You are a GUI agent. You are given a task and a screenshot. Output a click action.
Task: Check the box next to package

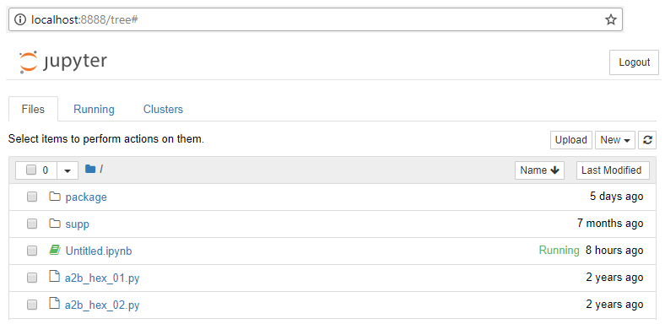[x=32, y=197]
